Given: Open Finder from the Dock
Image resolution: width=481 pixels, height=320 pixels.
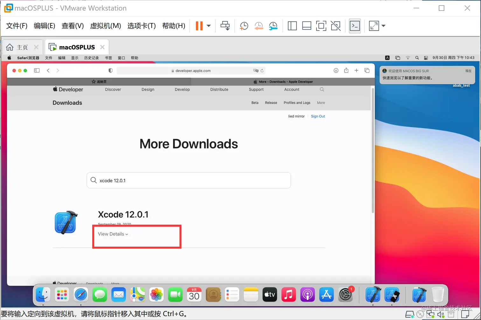Looking at the screenshot, I should (43, 295).
